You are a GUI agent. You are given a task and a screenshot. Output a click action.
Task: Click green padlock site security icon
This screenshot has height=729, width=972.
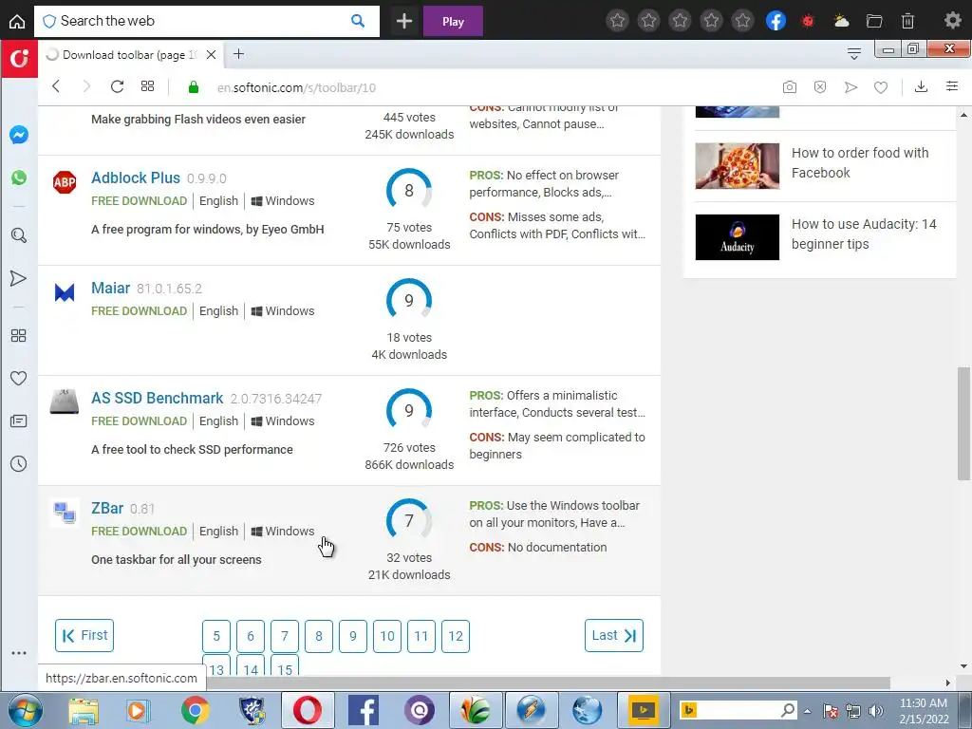tap(194, 87)
